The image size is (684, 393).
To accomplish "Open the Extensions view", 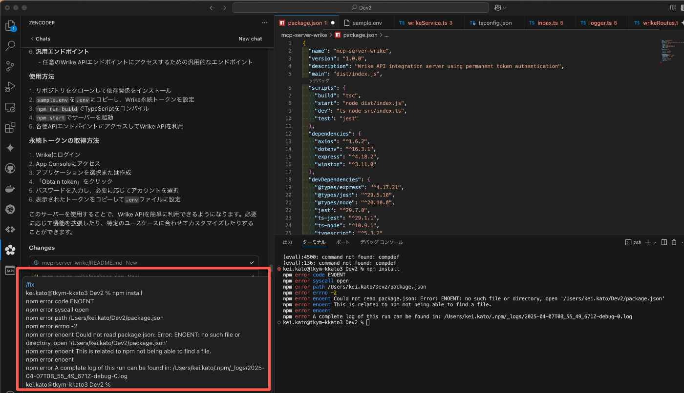I will (10, 128).
